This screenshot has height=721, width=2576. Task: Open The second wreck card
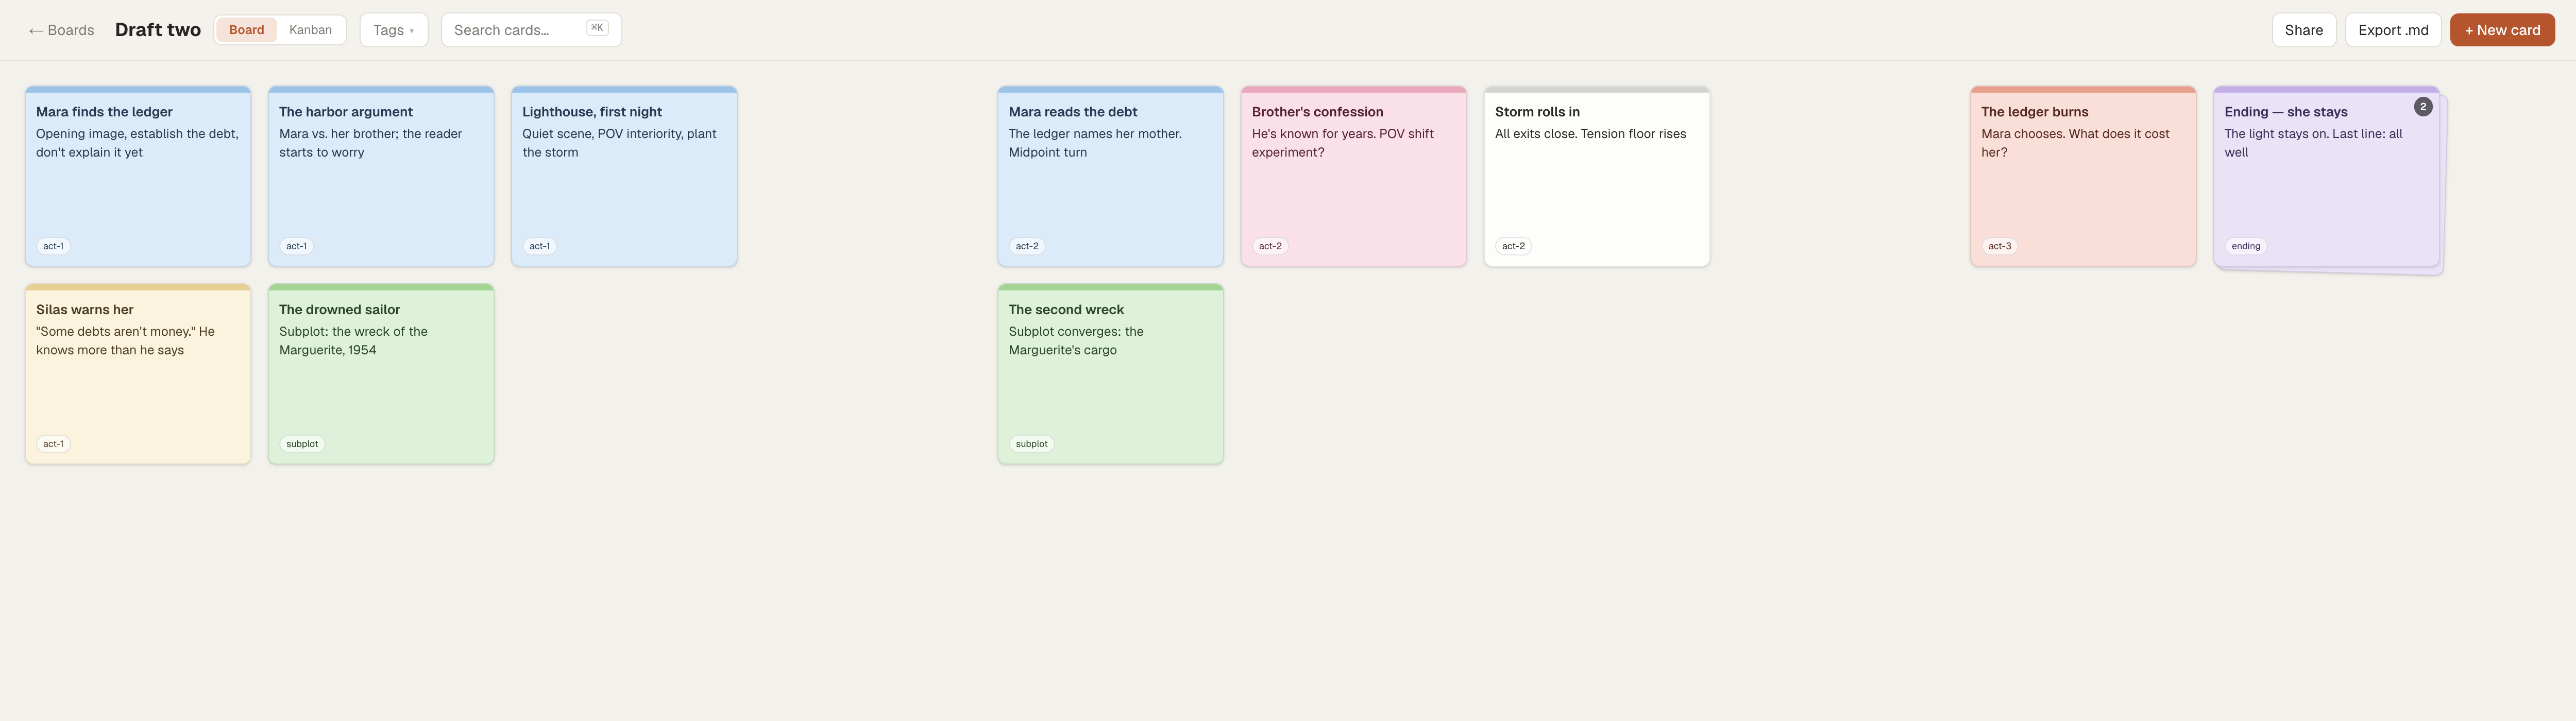pyautogui.click(x=1110, y=374)
